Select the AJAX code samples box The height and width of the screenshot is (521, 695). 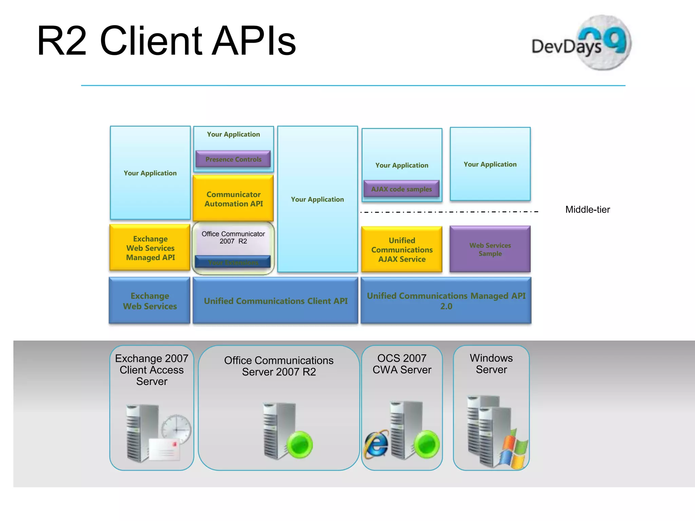click(401, 189)
